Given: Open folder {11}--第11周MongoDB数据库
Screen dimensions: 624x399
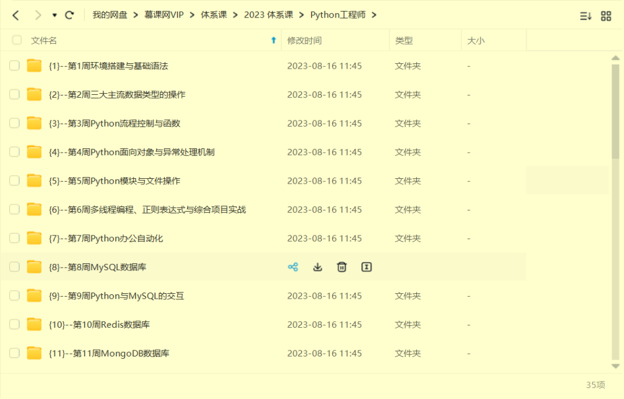Looking at the screenshot, I should pos(109,353).
